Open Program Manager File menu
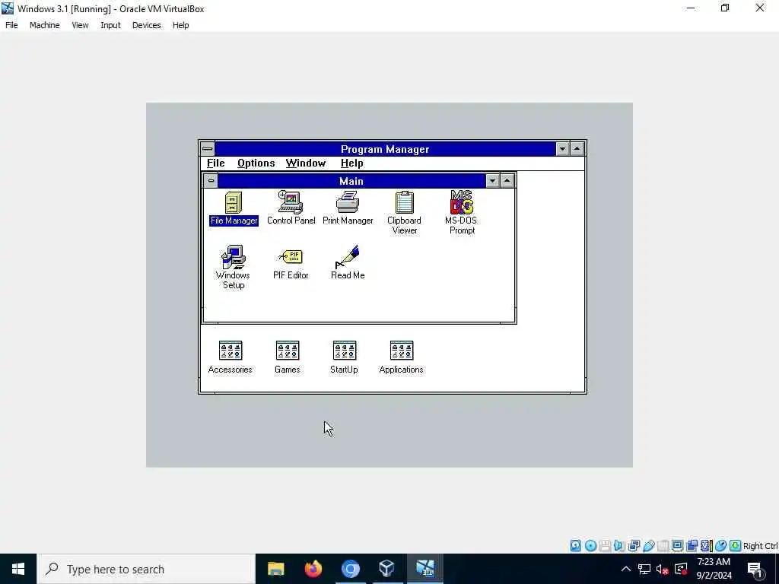 (215, 163)
